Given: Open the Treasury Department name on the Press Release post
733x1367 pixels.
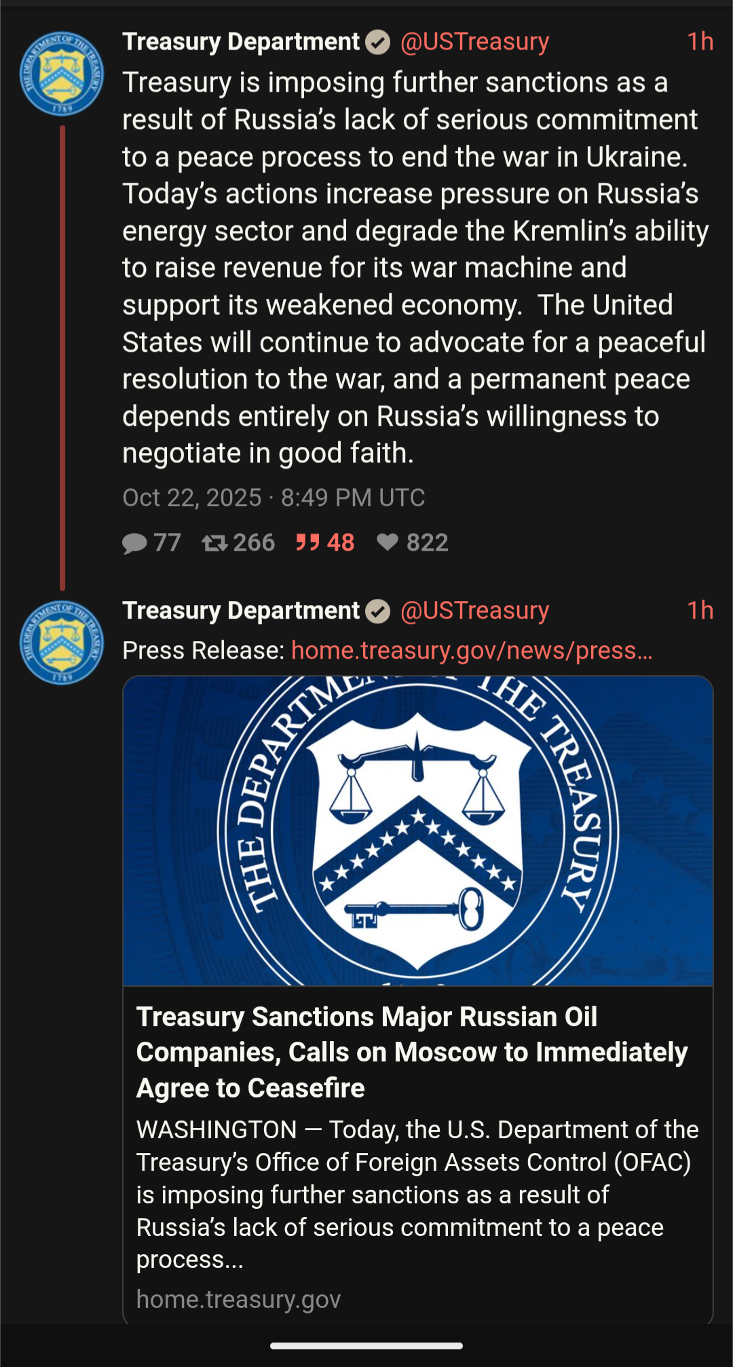Looking at the screenshot, I should coord(241,611).
